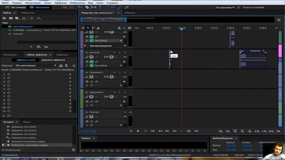This screenshot has height=160, width=285.
Task: Open effect menu arrow for детский Эхо slot
Action: [121, 65]
